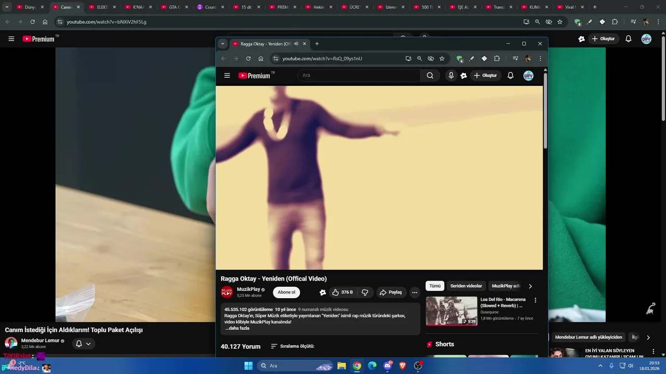Viewport: 666px width, 374px height.
Task: Show more filter chips with right chevron
Action: [530, 286]
